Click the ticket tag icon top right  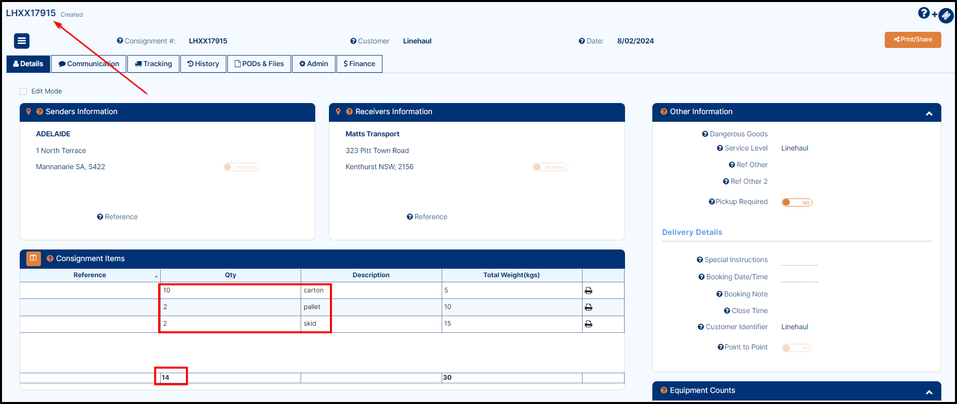click(945, 16)
